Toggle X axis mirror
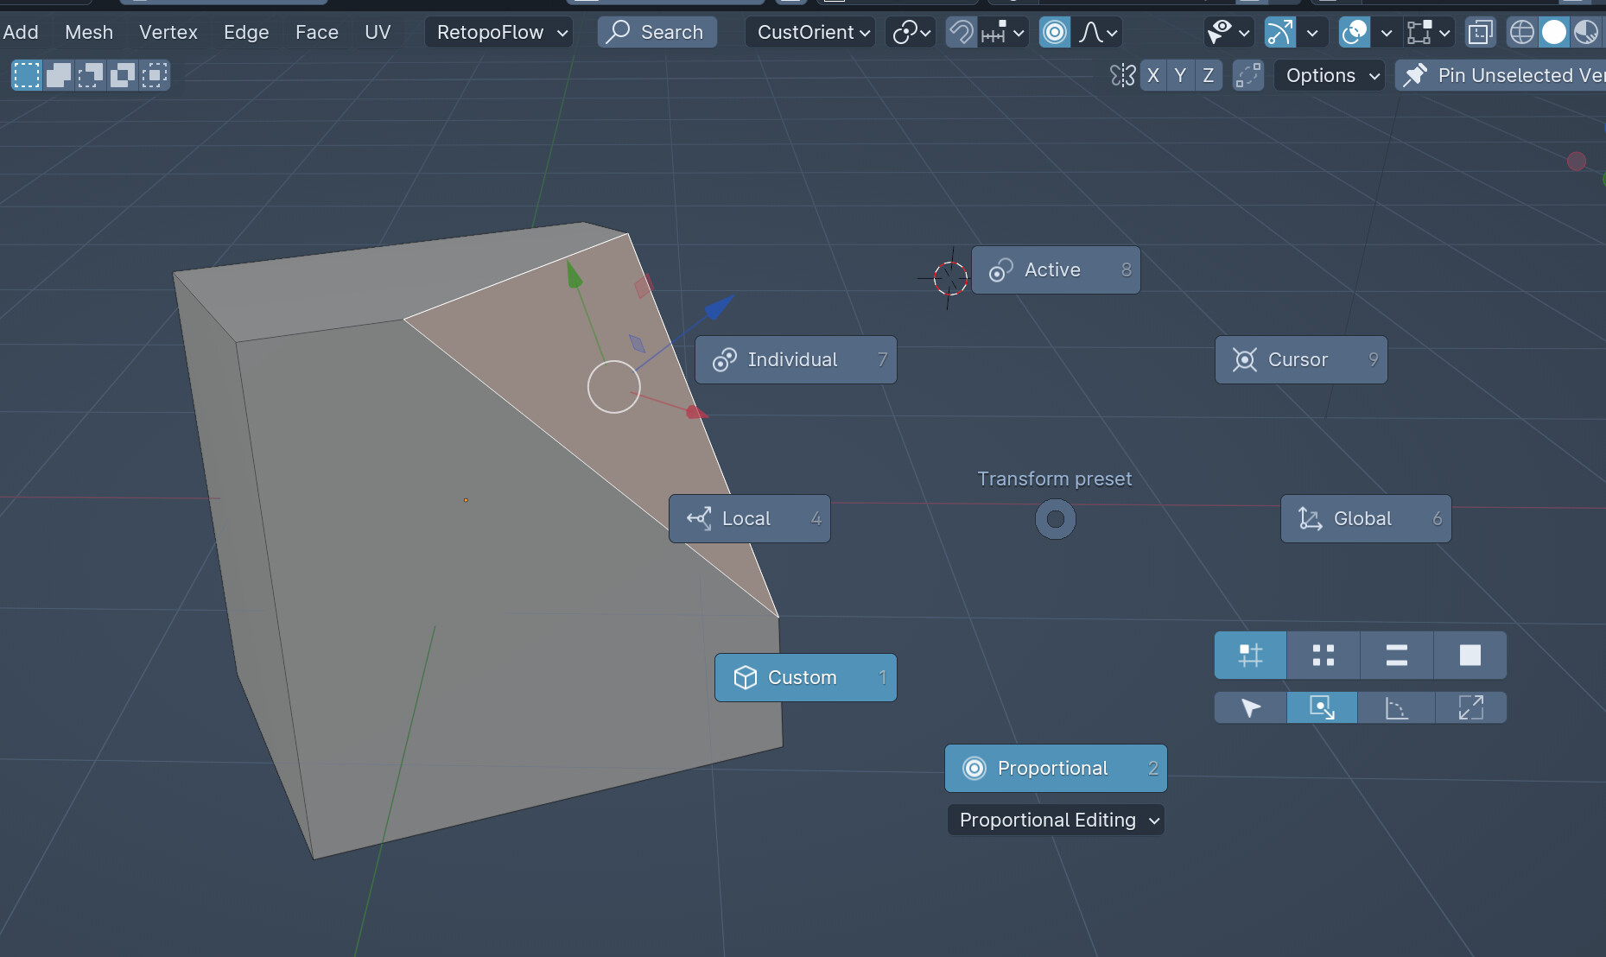The height and width of the screenshot is (957, 1606). [x=1153, y=76]
